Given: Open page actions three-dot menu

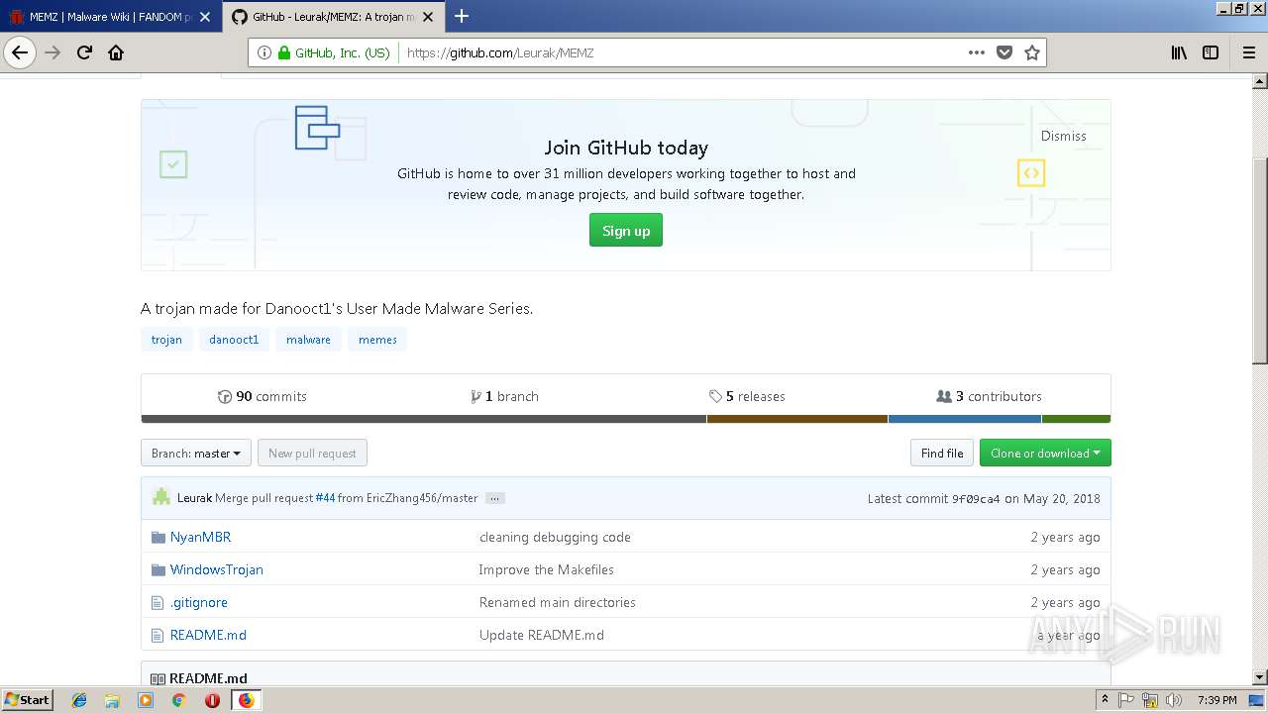Looking at the screenshot, I should pyautogui.click(x=977, y=52).
